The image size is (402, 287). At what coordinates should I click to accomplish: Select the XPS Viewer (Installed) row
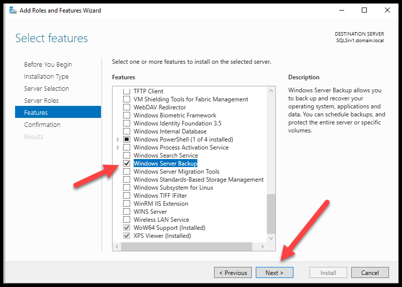(x=162, y=235)
